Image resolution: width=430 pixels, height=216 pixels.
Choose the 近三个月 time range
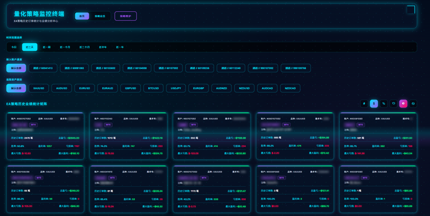click(x=85, y=47)
